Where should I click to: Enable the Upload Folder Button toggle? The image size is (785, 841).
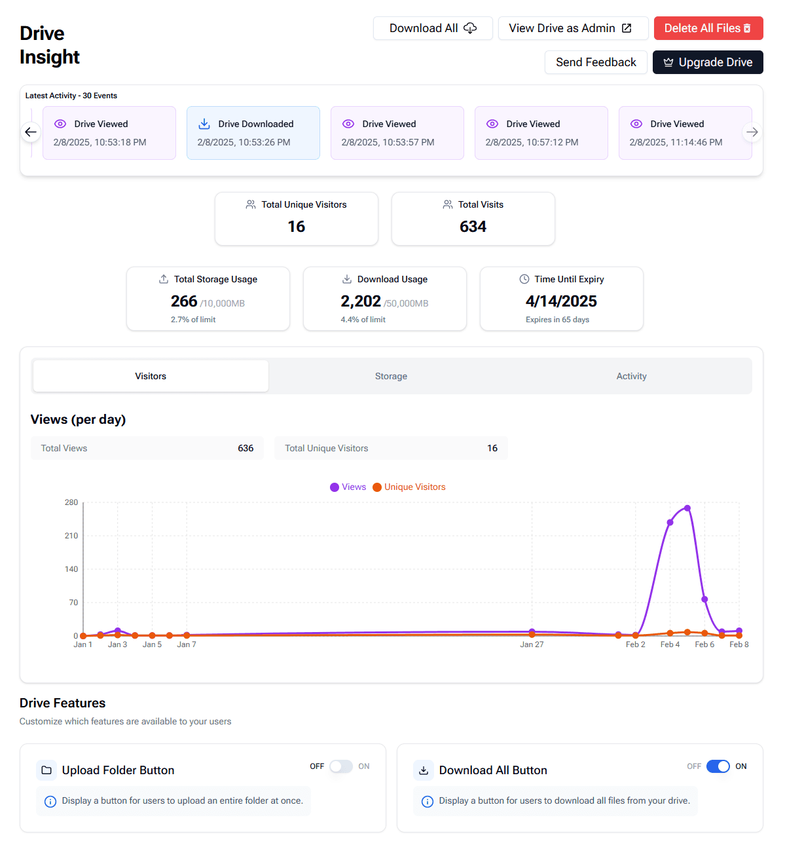(x=341, y=766)
